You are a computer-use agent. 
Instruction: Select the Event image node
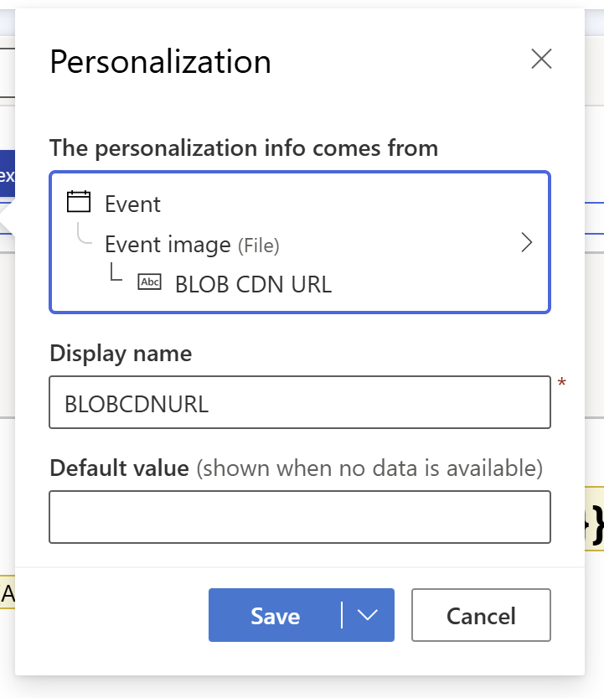pyautogui.click(x=168, y=245)
